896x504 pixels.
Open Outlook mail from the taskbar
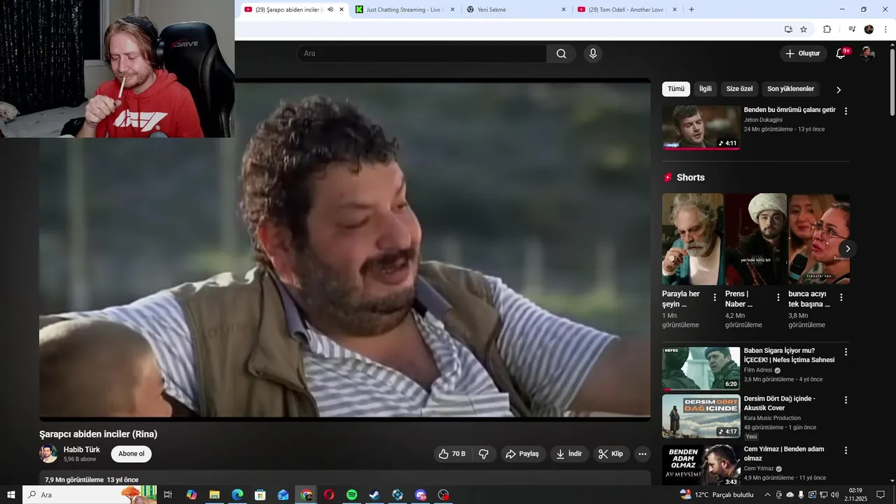(283, 495)
